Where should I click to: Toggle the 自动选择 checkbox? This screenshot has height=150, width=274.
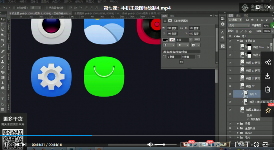coord(14,8)
